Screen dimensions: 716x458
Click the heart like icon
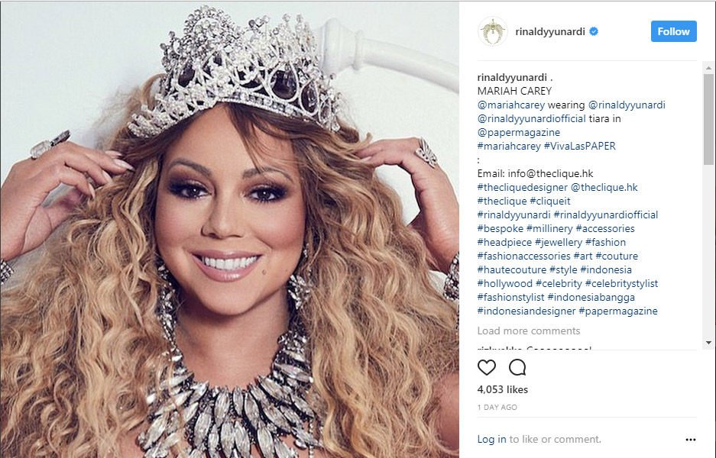(x=486, y=367)
